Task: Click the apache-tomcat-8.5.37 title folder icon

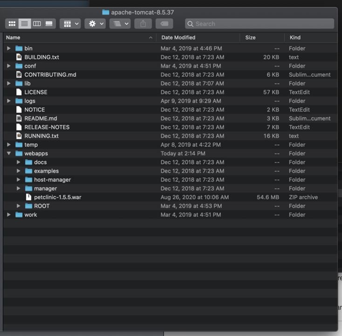Action: pyautogui.click(x=106, y=12)
